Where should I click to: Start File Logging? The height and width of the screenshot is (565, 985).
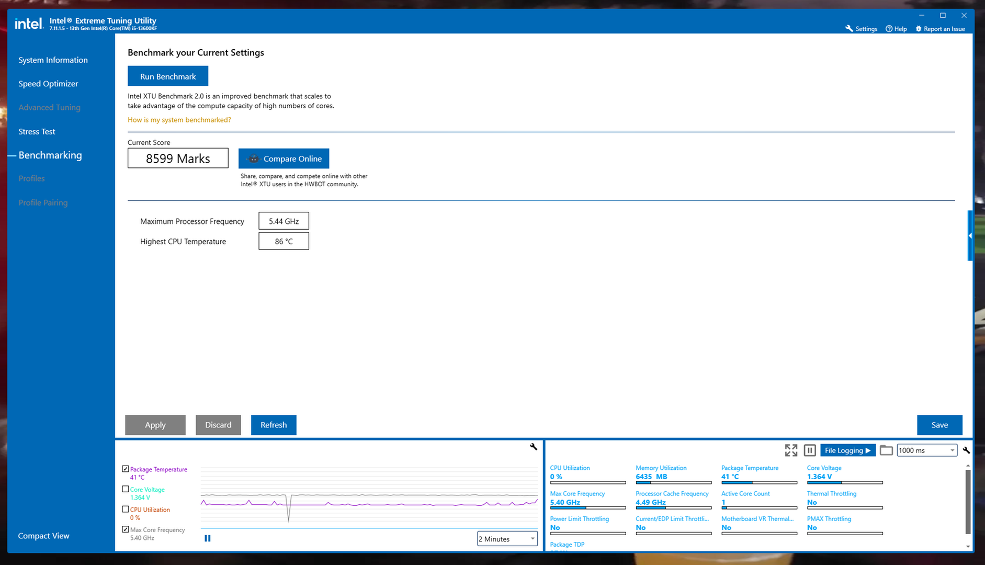coord(847,450)
